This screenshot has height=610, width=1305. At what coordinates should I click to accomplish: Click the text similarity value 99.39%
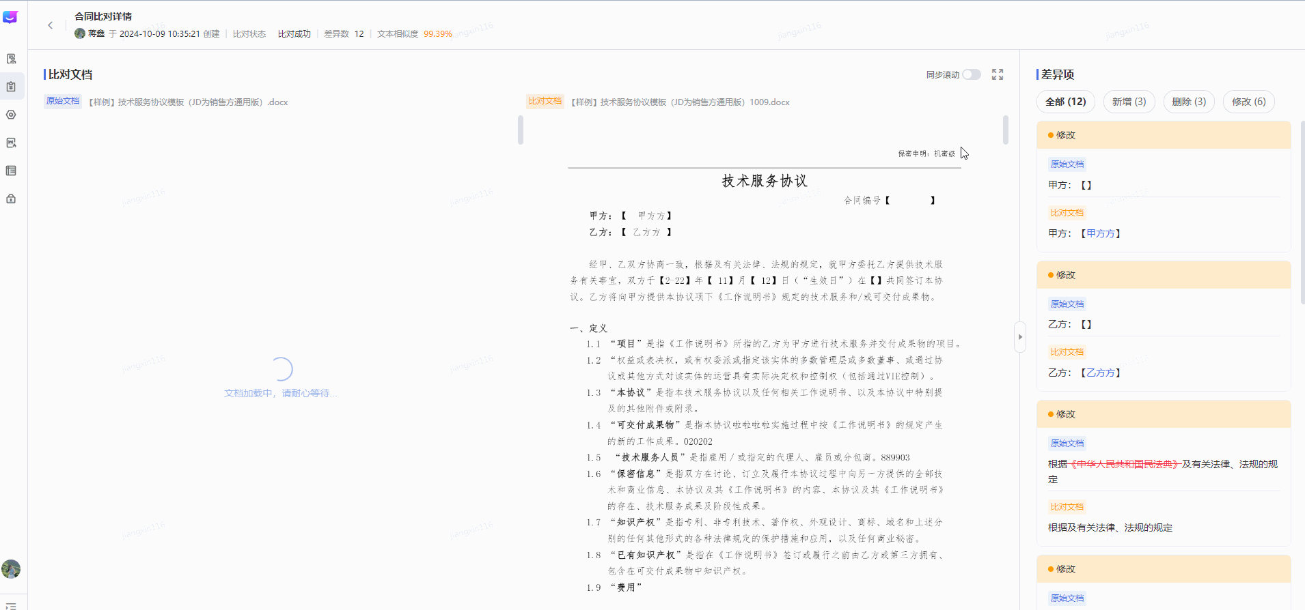click(438, 34)
